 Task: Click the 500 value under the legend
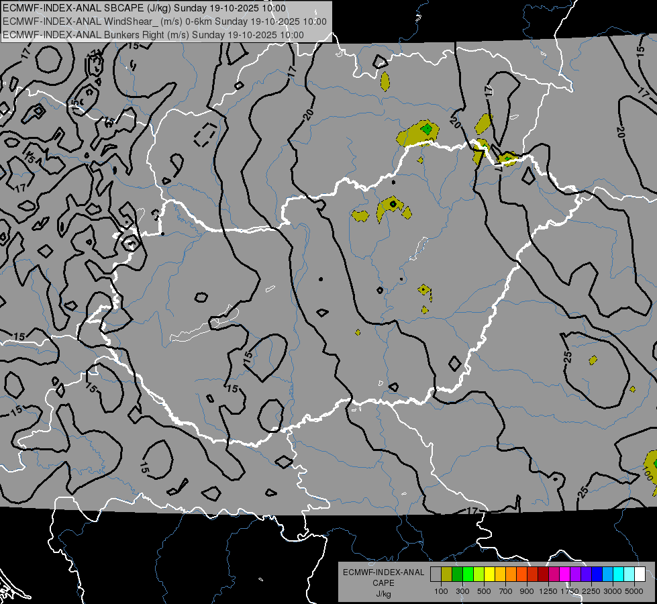coord(484,591)
